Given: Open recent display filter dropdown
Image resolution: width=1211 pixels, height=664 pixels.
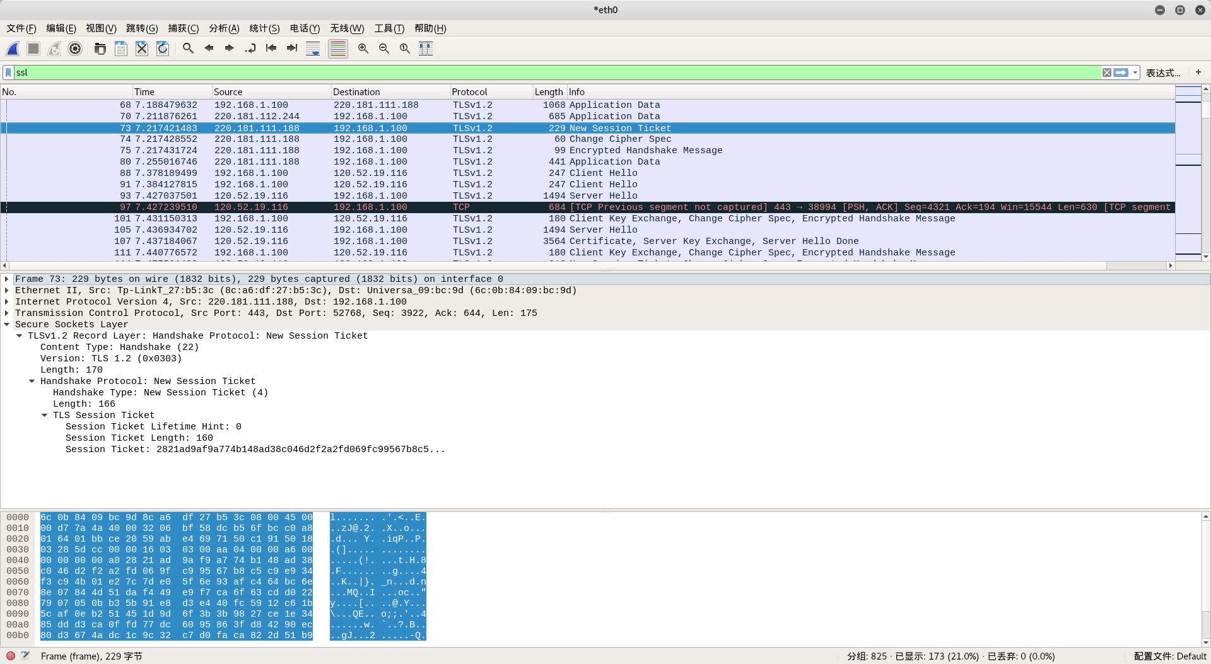Looking at the screenshot, I should (1135, 73).
